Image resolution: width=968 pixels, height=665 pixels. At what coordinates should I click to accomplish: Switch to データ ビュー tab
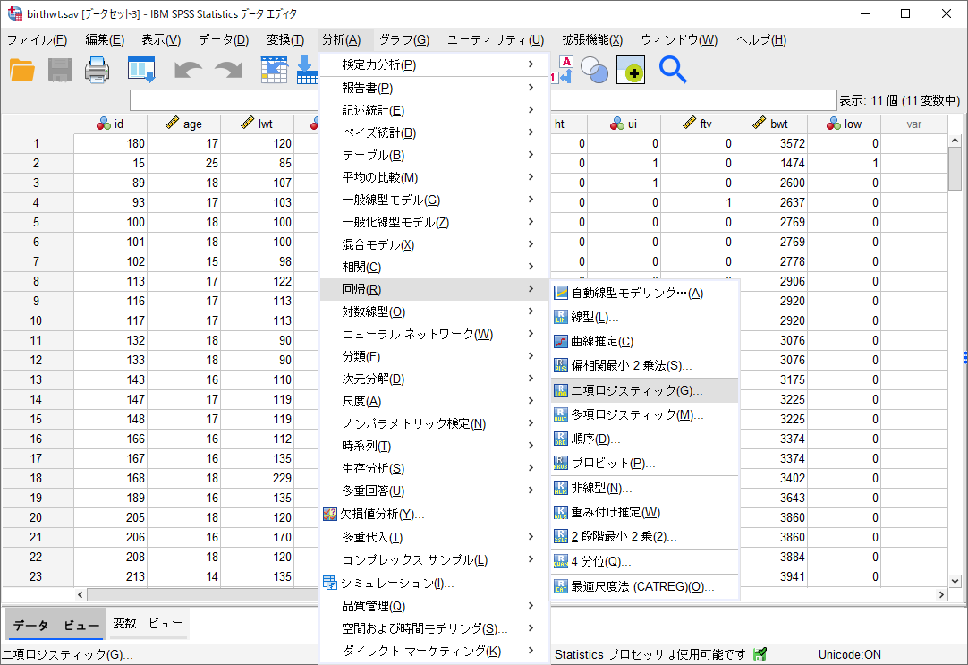(x=55, y=625)
